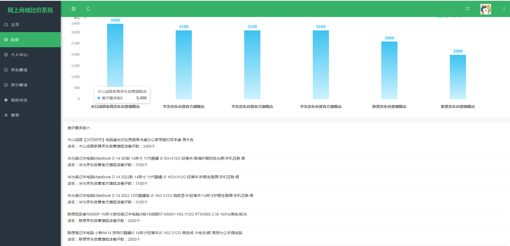Toggle fullscreen with the expand icon
This screenshot has width=510, height=246.
click(468, 9)
